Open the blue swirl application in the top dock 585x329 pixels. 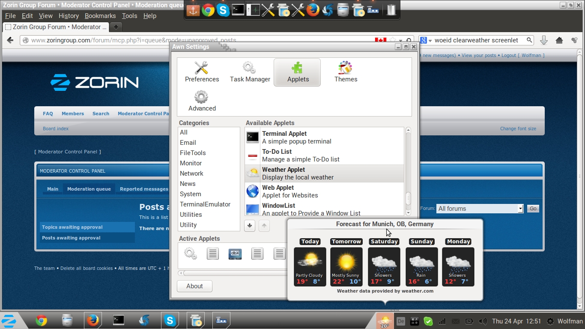click(x=328, y=10)
